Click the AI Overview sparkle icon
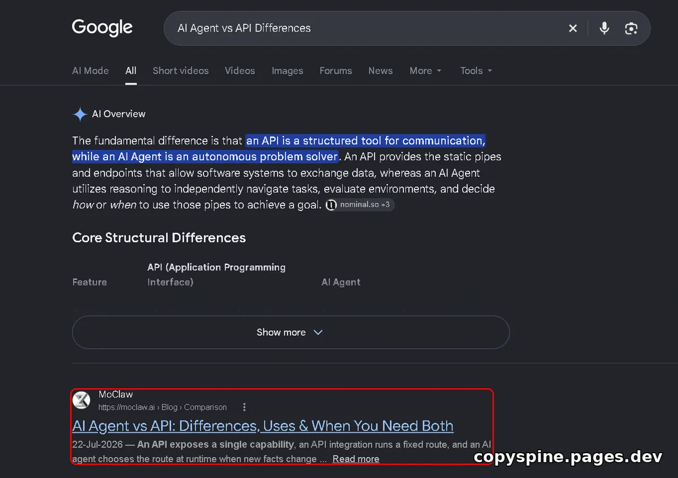Image resolution: width=678 pixels, height=478 pixels. pos(80,114)
